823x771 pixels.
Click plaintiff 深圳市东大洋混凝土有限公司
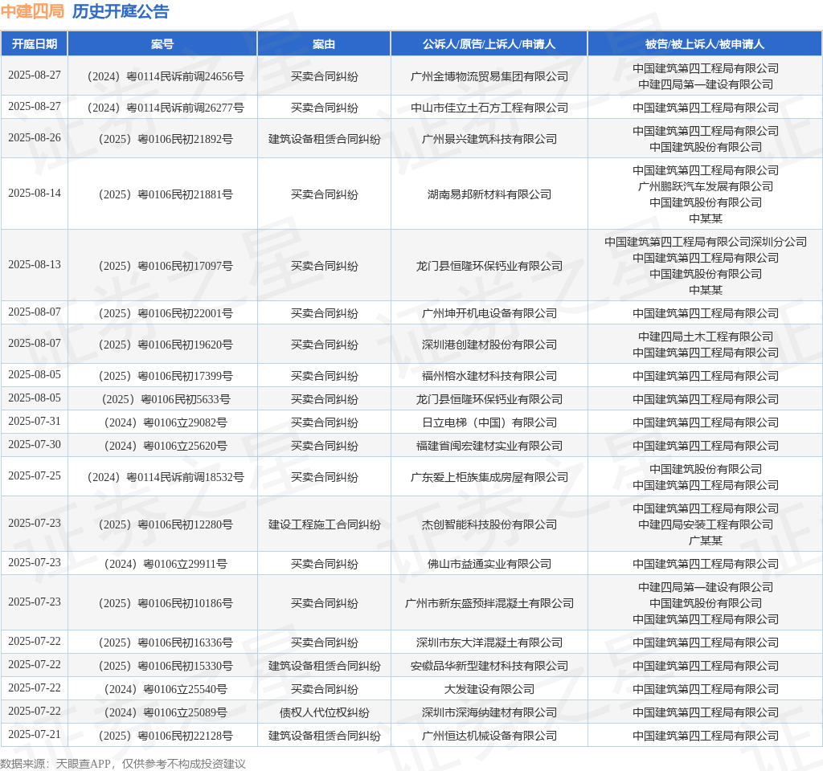pyautogui.click(x=489, y=643)
